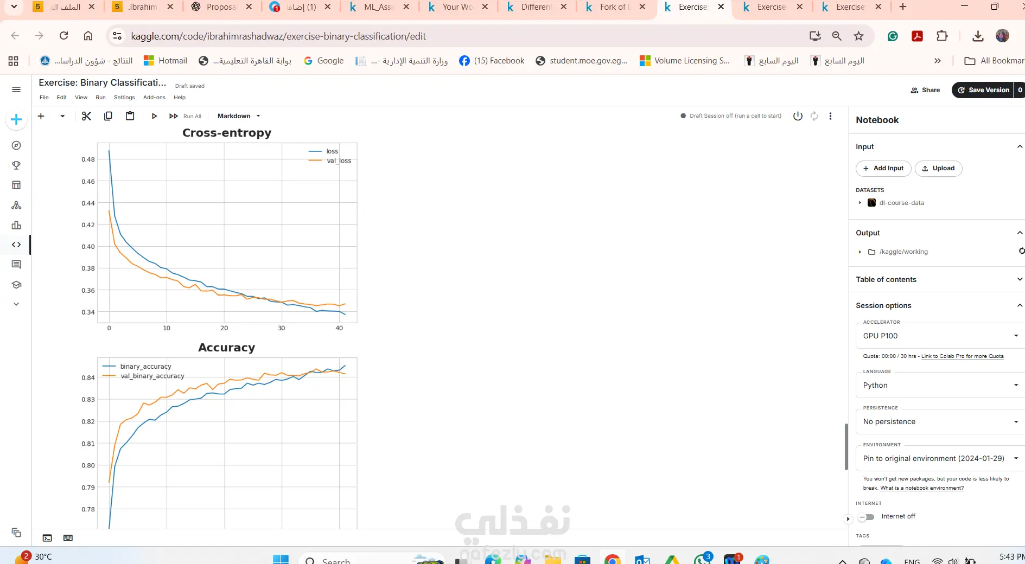Open Environment pin dropdown

[x=940, y=458]
